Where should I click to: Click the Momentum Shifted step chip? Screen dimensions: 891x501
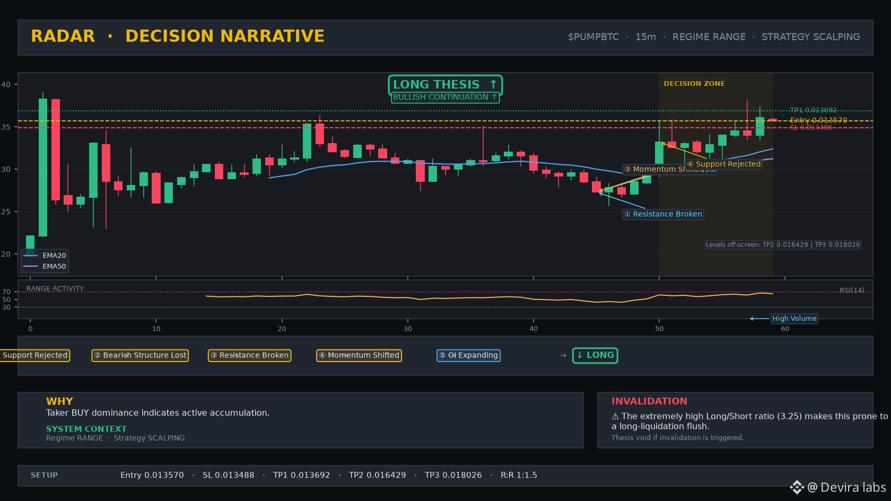pos(359,355)
